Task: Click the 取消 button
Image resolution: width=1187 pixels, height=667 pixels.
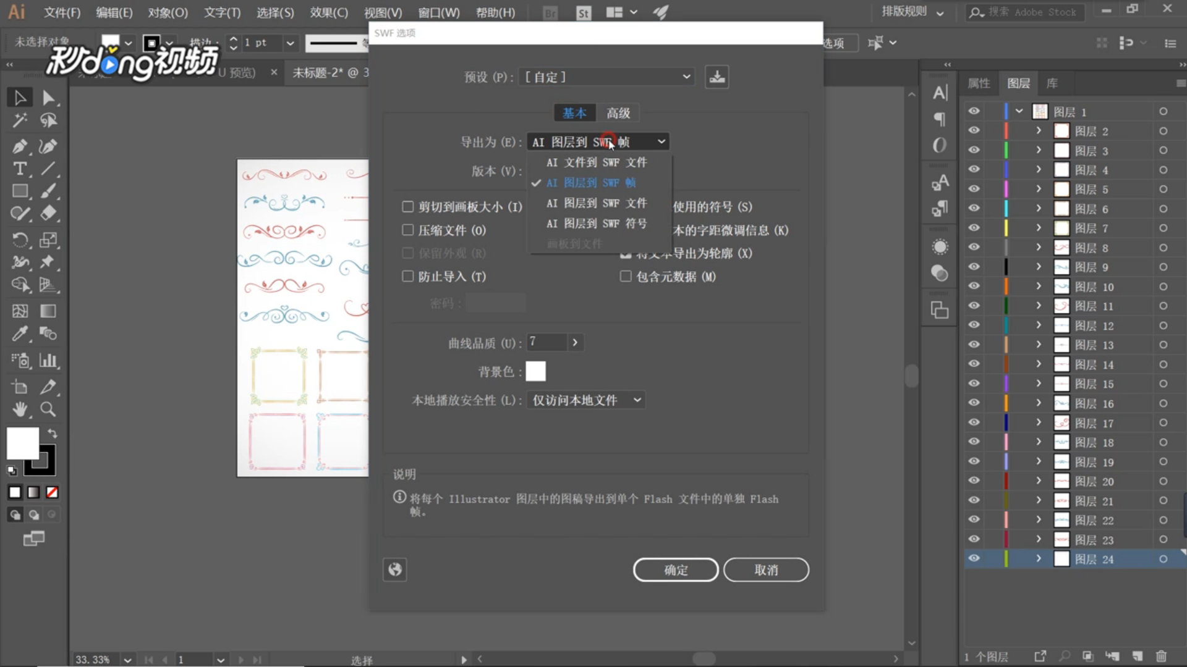Action: pyautogui.click(x=765, y=570)
